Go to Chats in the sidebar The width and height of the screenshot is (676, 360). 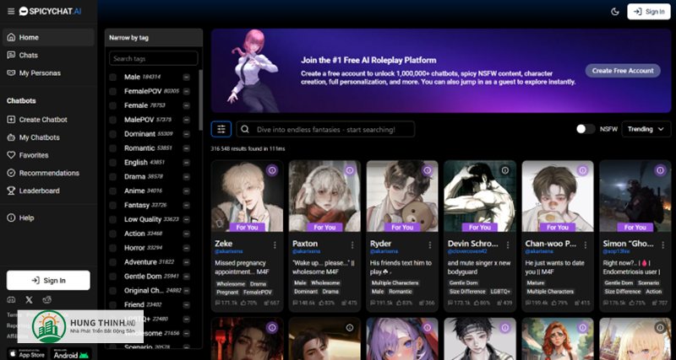point(29,55)
